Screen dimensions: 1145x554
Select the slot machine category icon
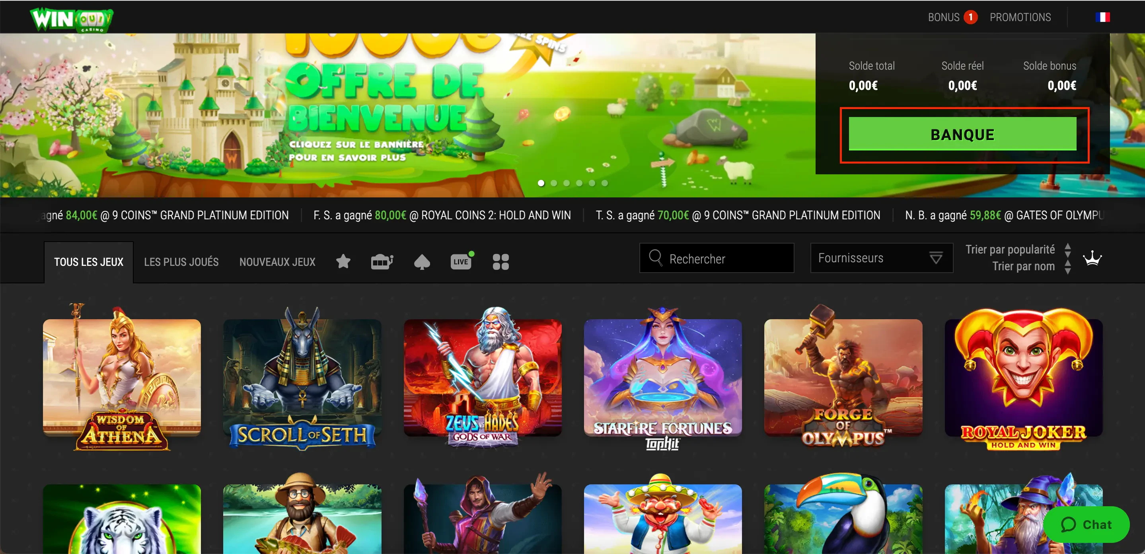click(x=382, y=261)
